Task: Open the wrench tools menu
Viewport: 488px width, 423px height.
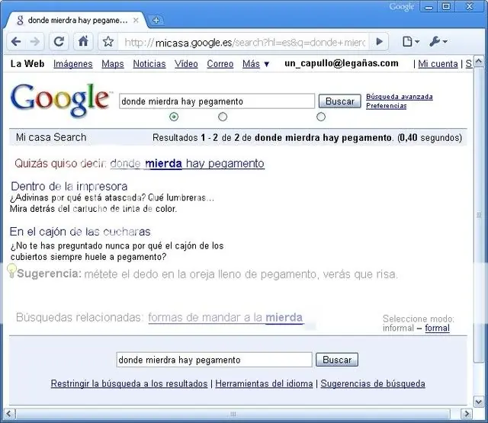Action: click(x=438, y=41)
